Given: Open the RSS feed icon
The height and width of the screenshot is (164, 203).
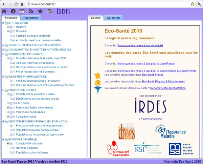Looking at the screenshot, I should click(x=31, y=11).
